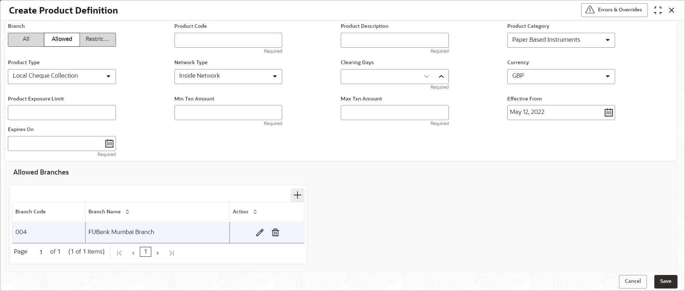This screenshot has height=291, width=685.
Task: Select the Allowed branch option
Action: pos(62,40)
